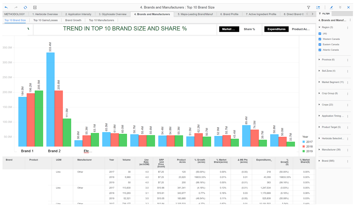Open the 5. Maps-Leading Brand/Manuf tab

(x=195, y=14)
